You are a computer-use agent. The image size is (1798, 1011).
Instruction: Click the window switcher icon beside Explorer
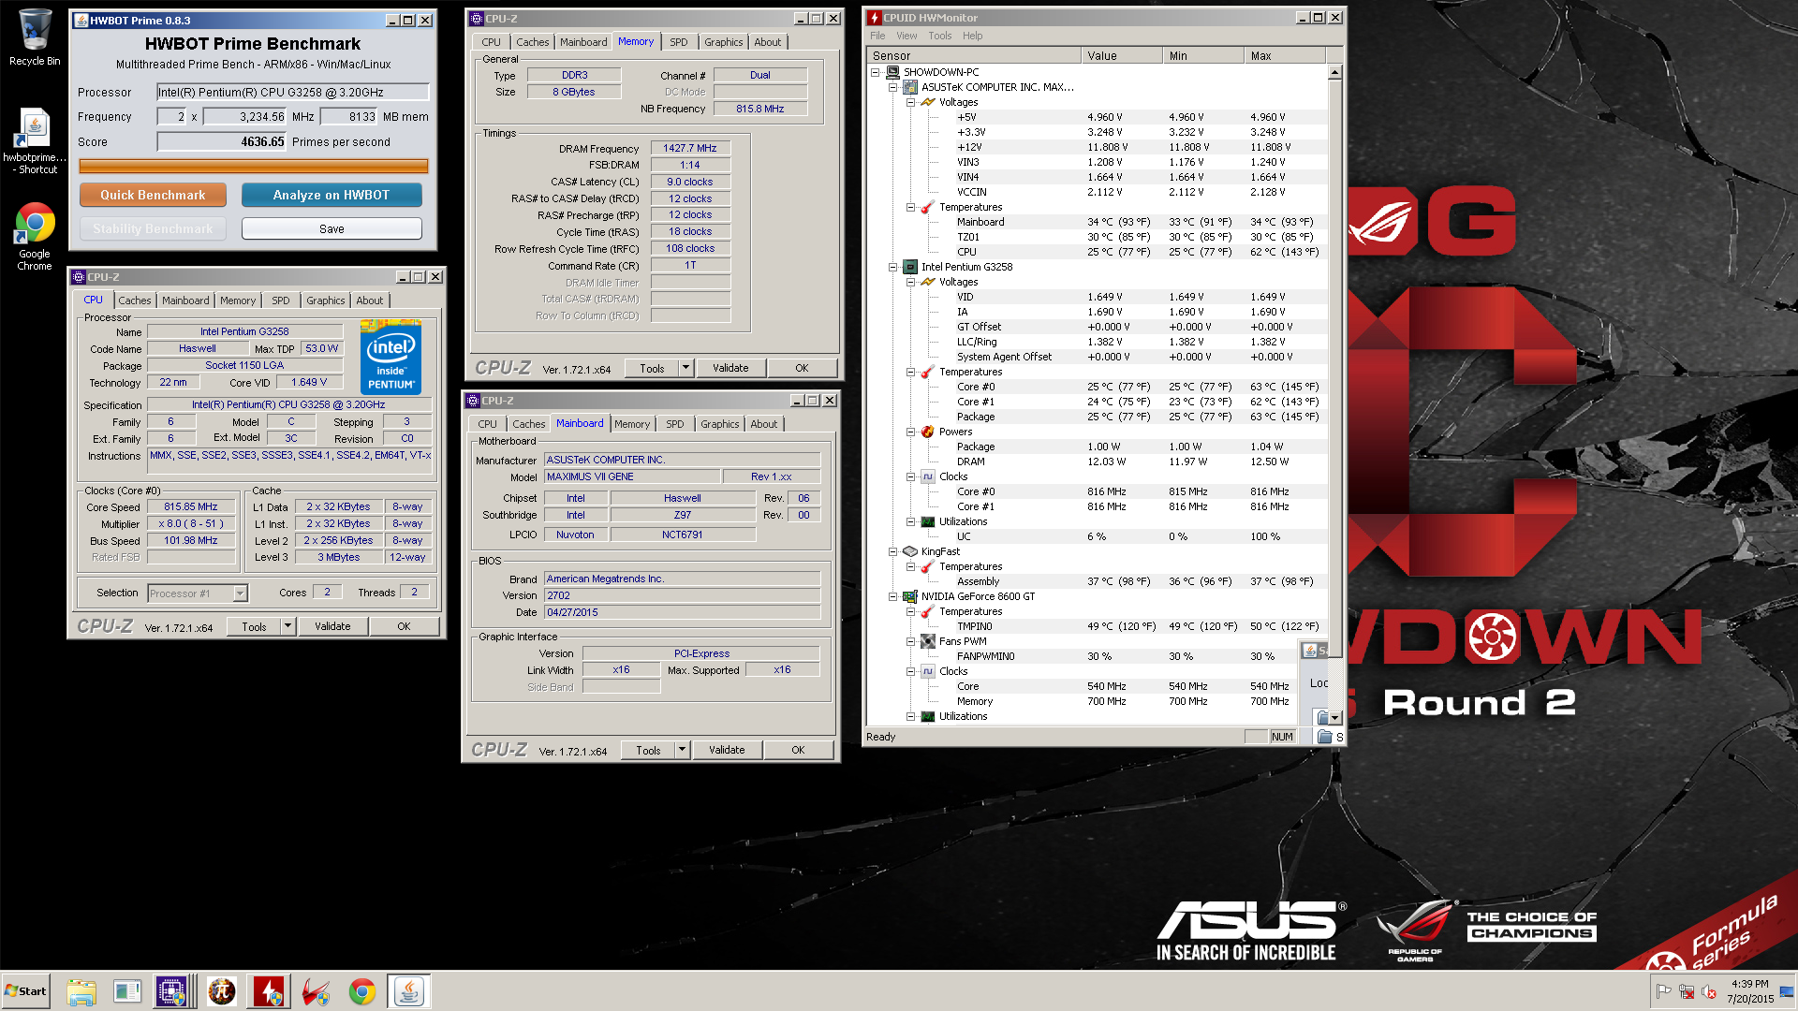coord(126,991)
